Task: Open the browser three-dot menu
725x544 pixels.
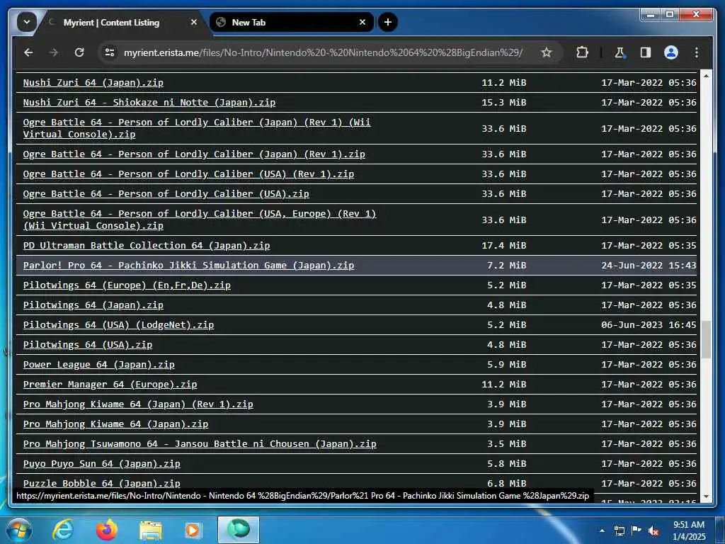Action: (x=697, y=52)
